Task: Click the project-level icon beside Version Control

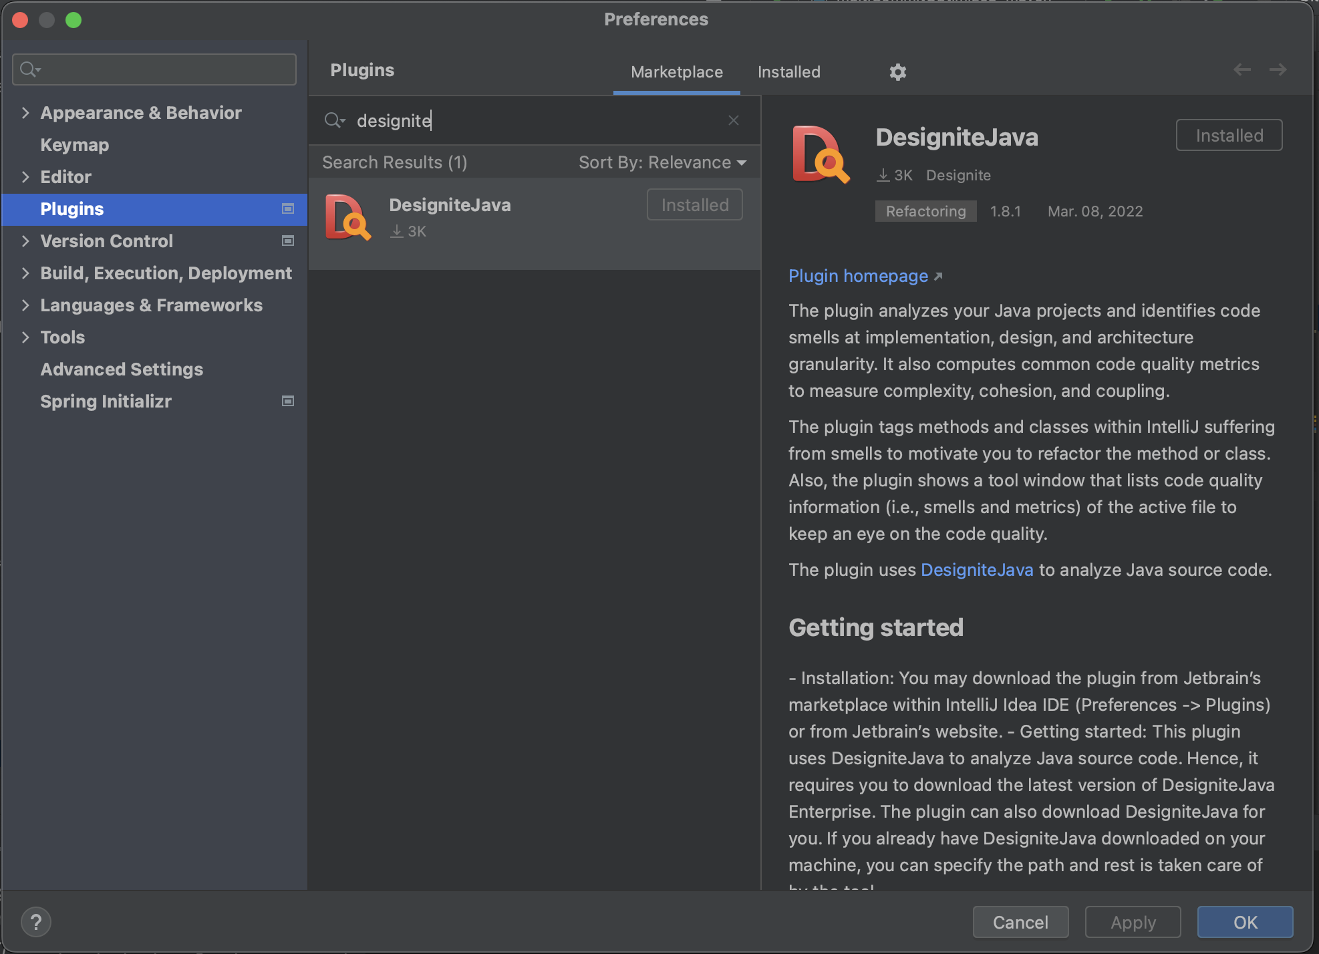Action: [x=288, y=241]
